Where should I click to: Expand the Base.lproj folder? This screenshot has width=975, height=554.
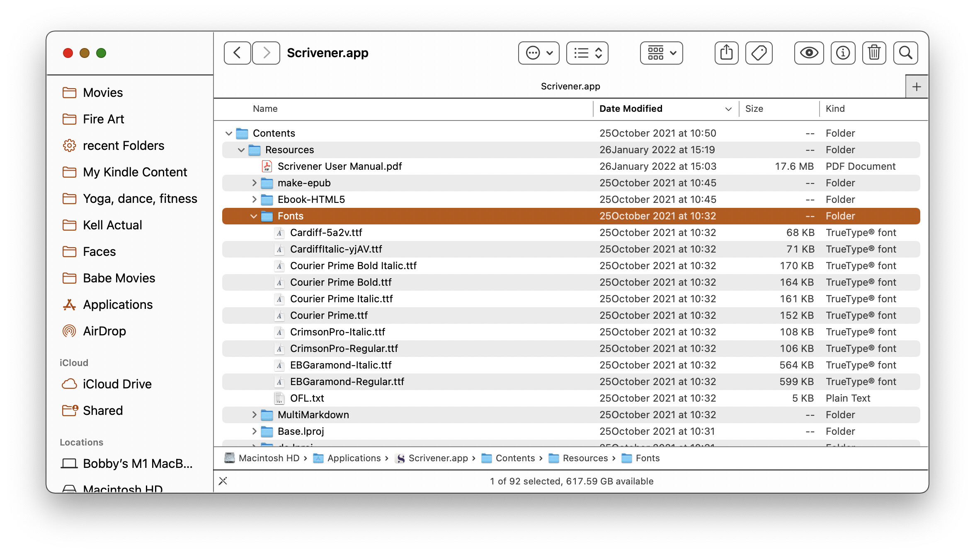(254, 431)
